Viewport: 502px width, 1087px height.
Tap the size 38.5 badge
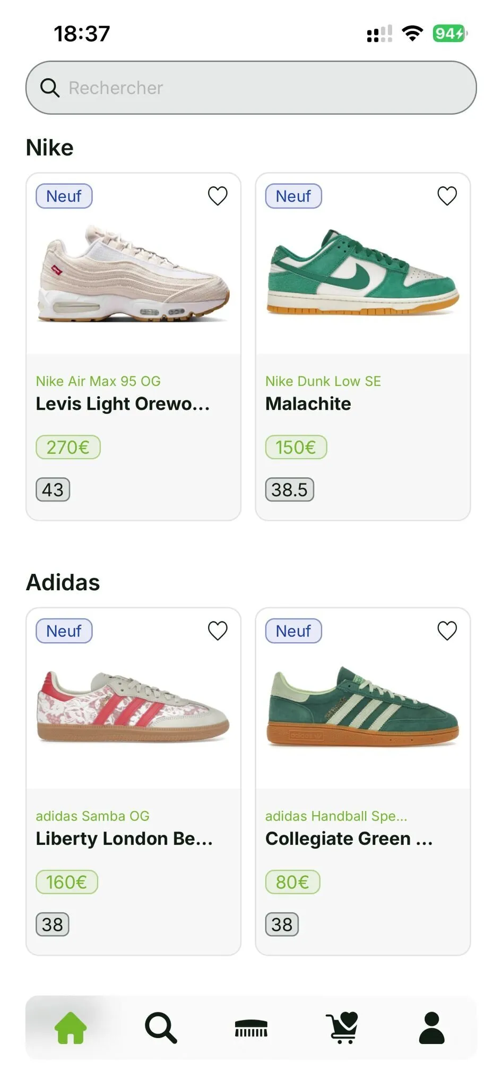(290, 489)
